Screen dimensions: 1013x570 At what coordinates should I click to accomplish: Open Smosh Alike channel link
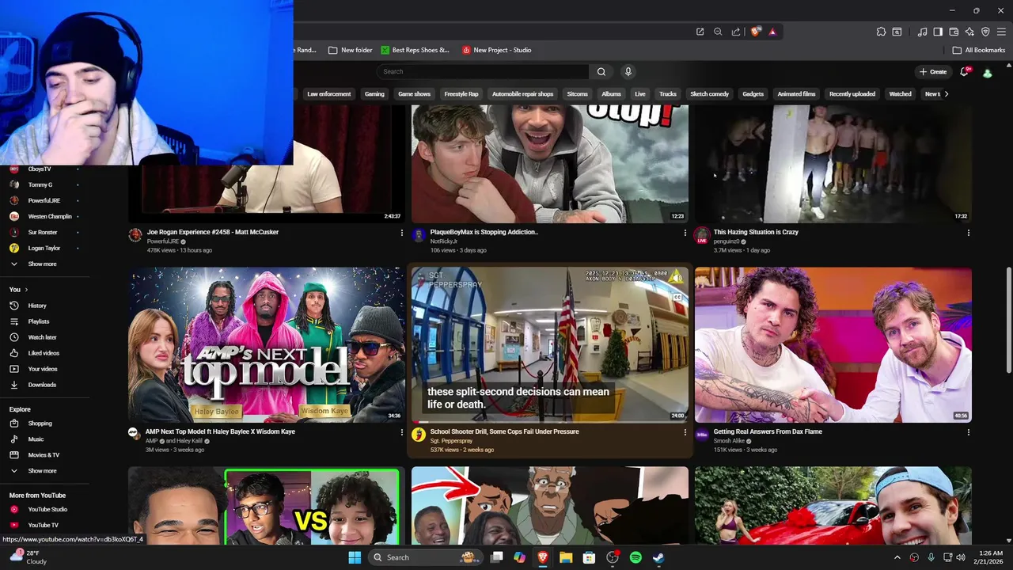730,441
